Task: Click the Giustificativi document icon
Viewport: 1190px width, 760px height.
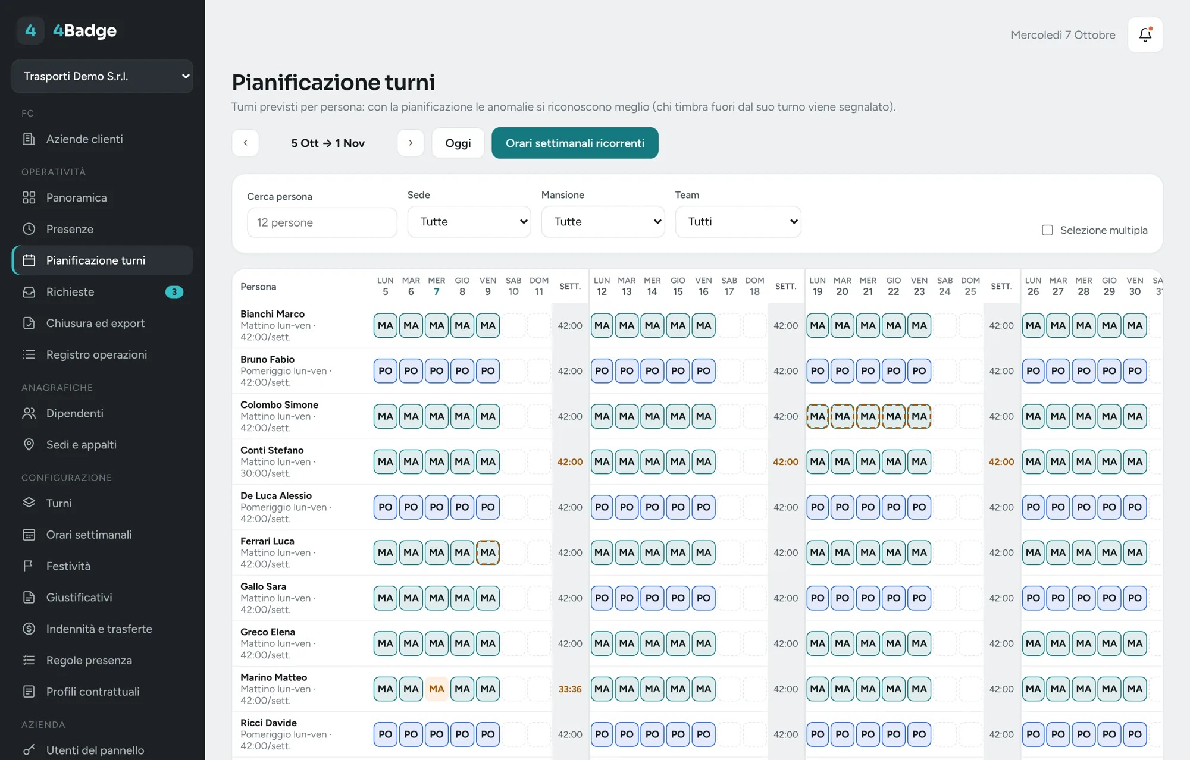Action: pos(29,597)
